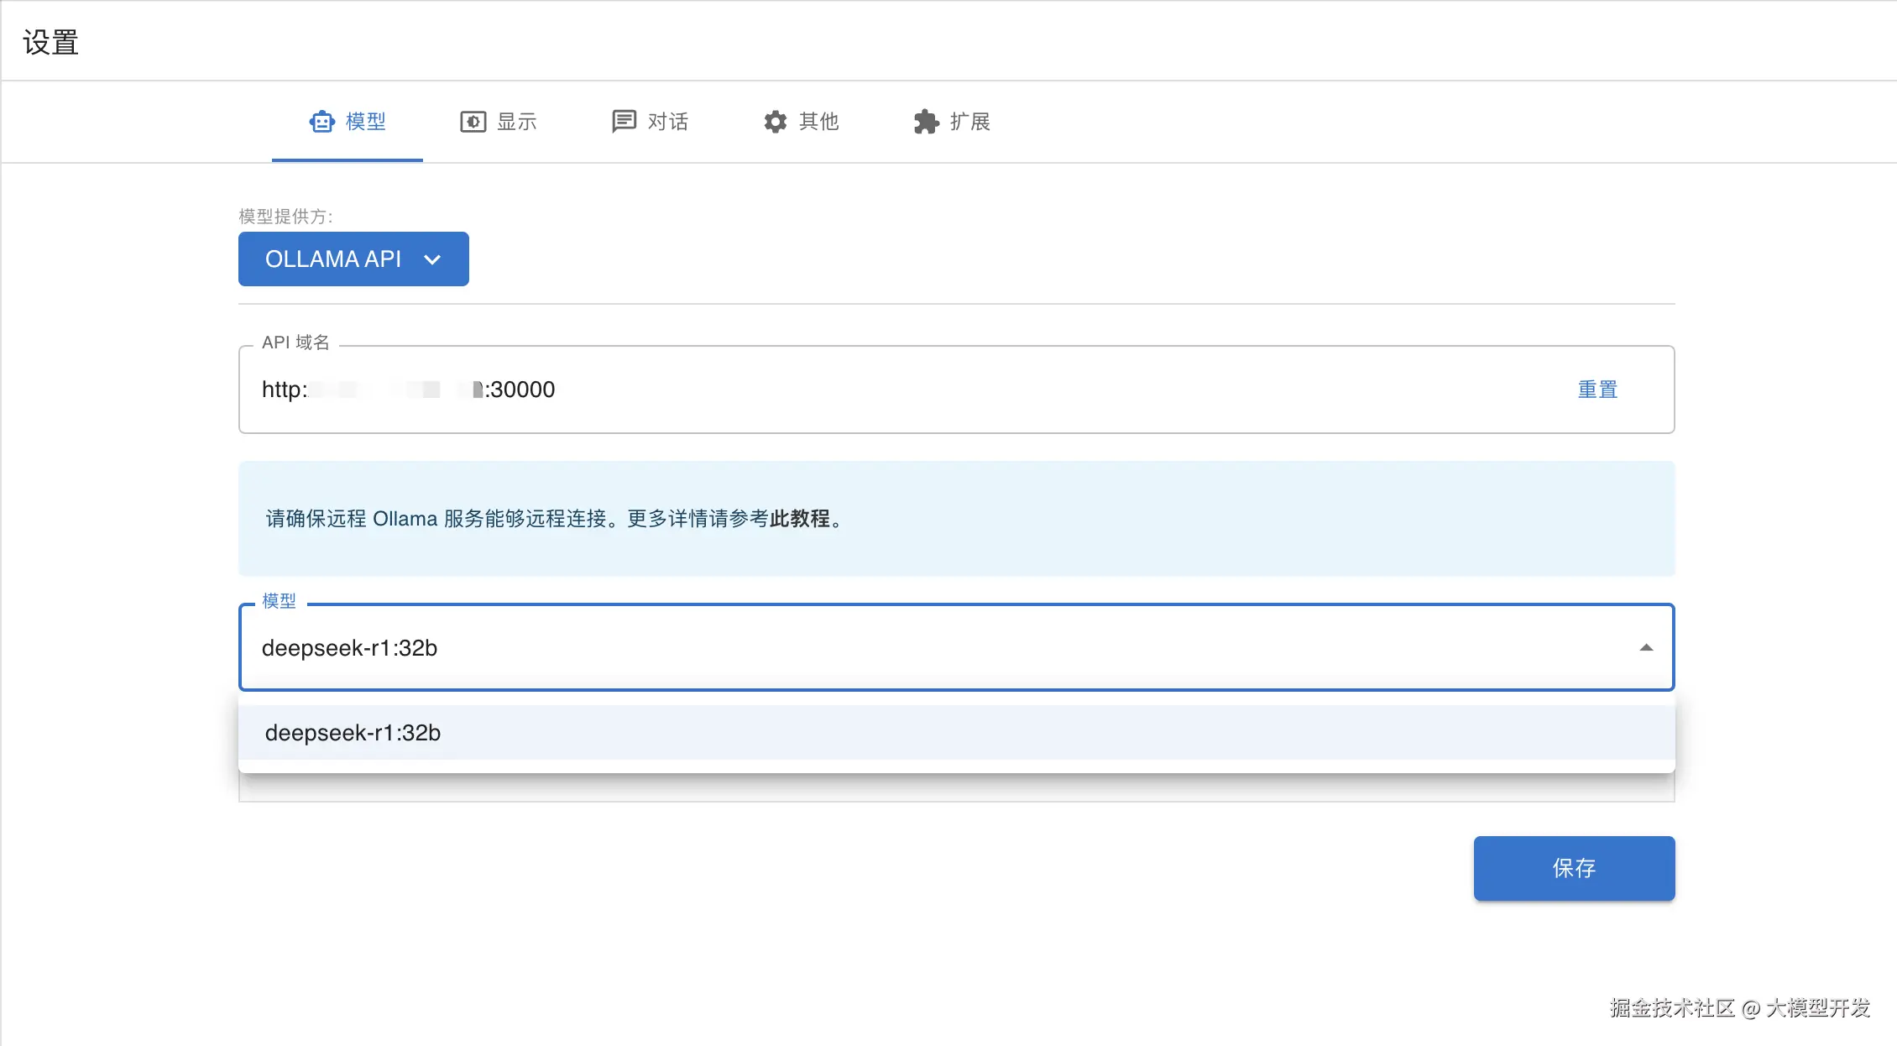
Task: Click the gear icon for 其他
Action: coord(775,122)
